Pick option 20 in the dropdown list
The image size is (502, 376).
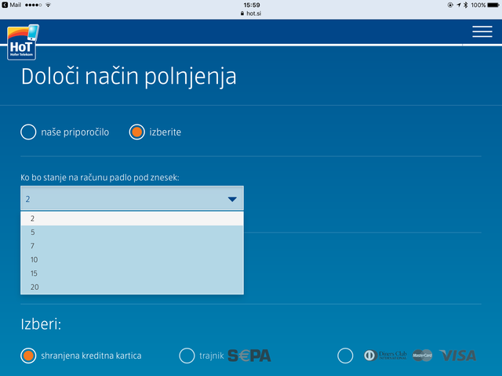coord(132,287)
